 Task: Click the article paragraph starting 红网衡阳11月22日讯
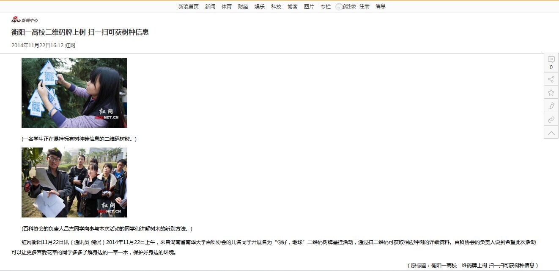pyautogui.click(x=274, y=247)
